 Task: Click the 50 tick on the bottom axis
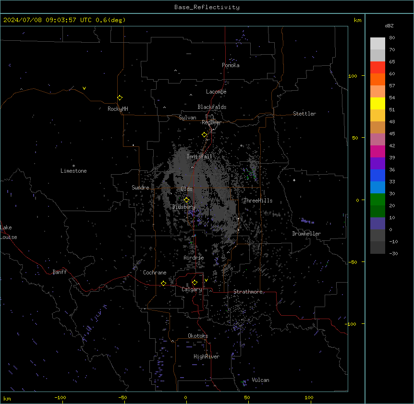(x=247, y=398)
